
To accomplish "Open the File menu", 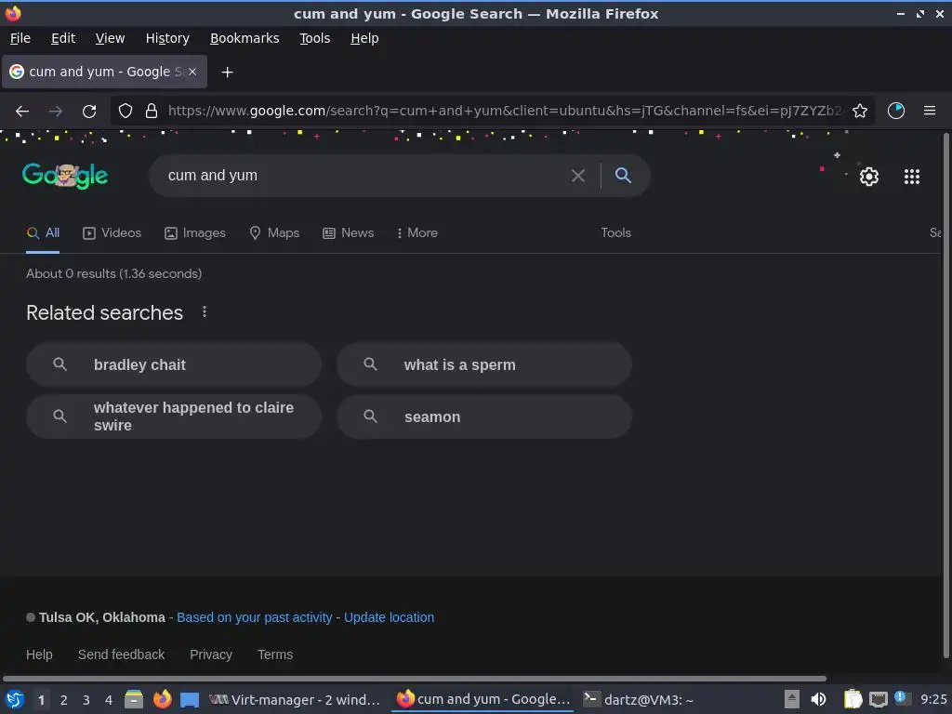I will point(20,38).
